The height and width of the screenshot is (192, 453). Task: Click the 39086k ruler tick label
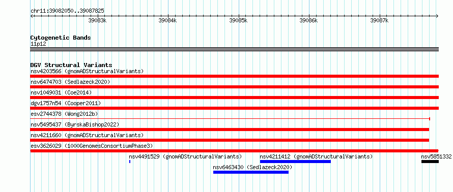click(x=309, y=20)
